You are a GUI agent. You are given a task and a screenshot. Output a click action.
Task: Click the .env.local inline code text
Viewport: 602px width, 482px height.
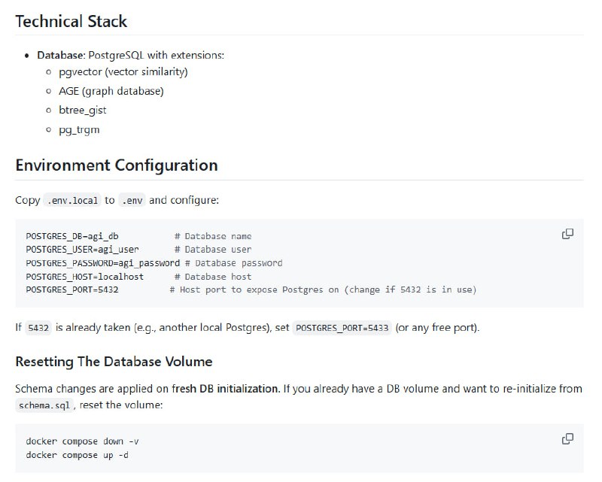(x=73, y=201)
